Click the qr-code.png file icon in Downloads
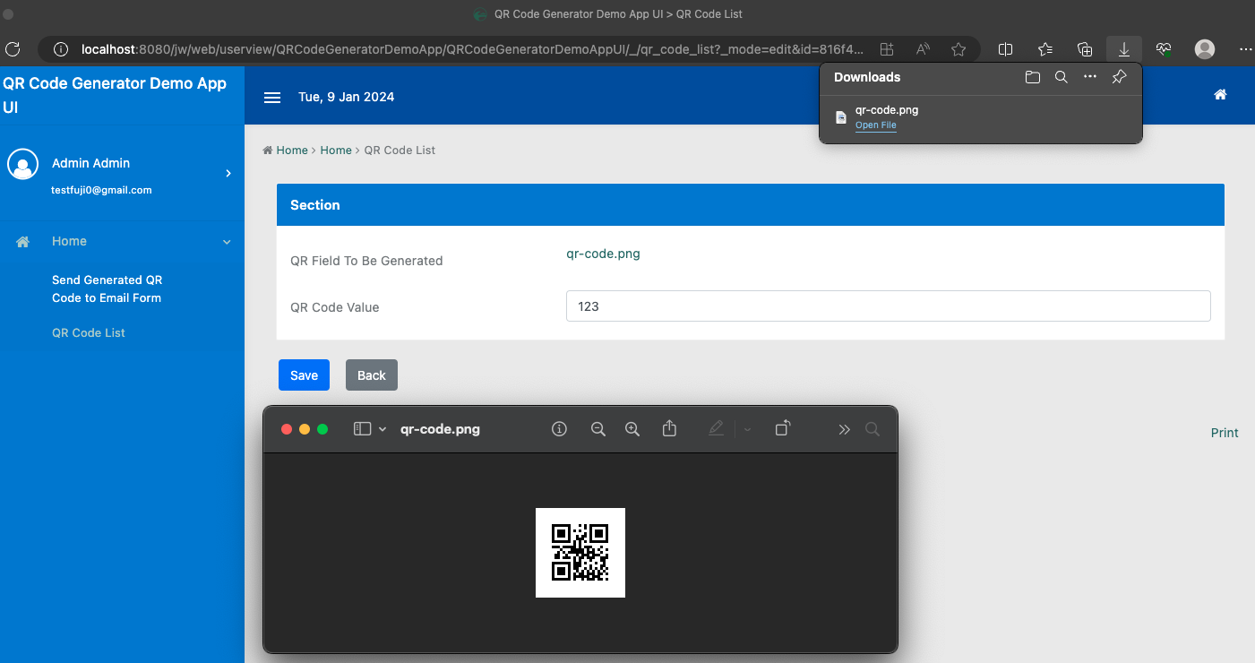This screenshot has height=663, width=1255. (840, 117)
